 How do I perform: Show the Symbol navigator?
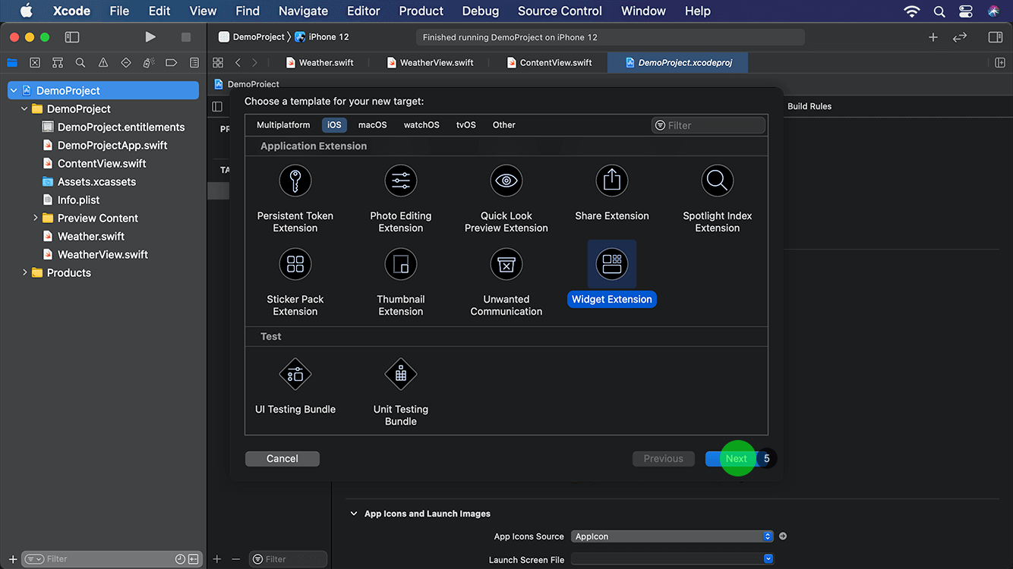coord(58,63)
